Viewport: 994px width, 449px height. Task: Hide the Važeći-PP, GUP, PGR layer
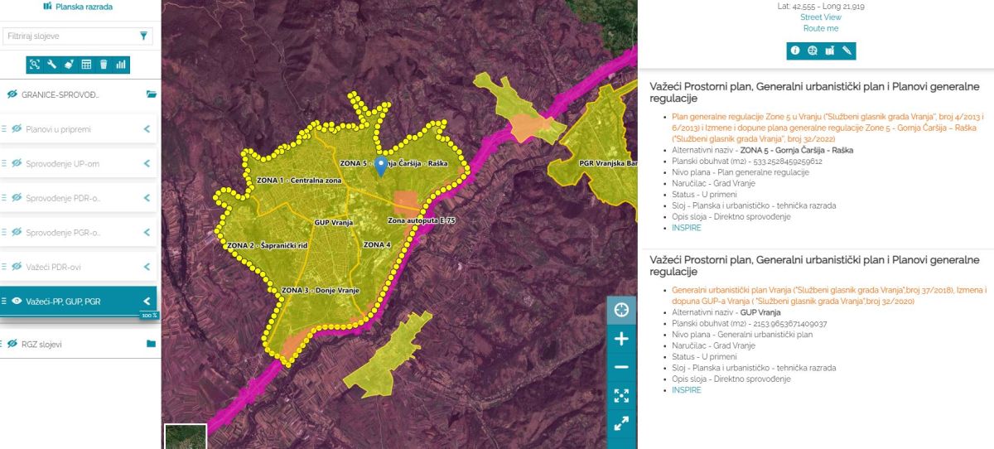coord(16,302)
